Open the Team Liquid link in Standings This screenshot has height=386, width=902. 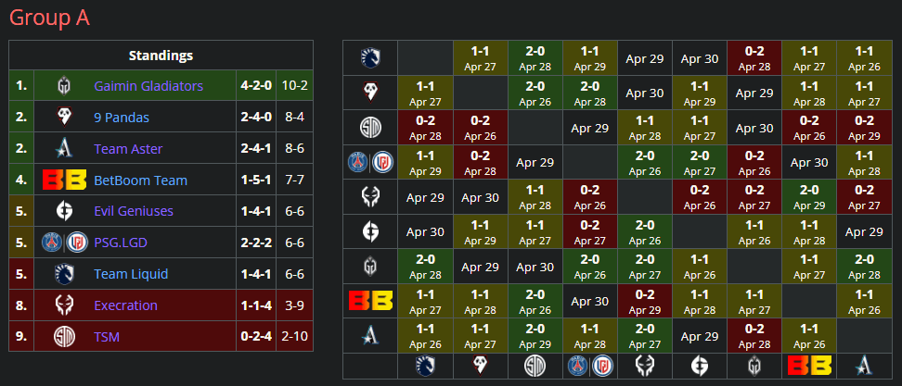point(133,274)
